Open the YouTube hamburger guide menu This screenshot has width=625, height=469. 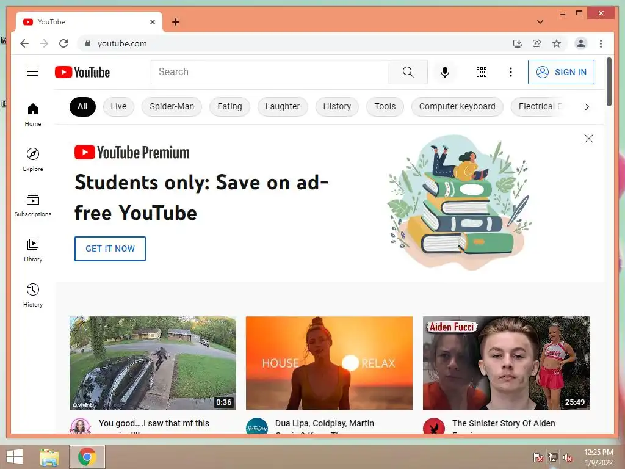[33, 72]
